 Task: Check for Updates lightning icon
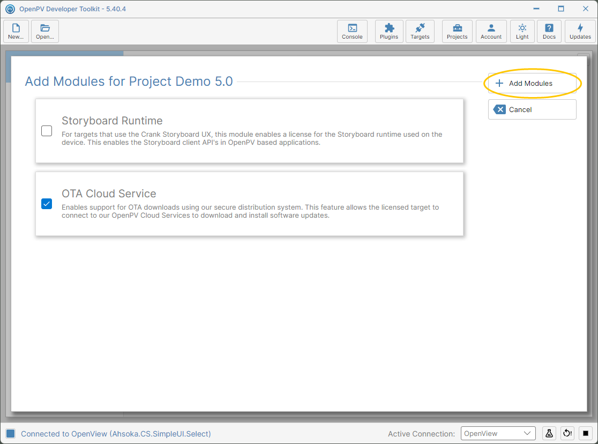(580, 31)
